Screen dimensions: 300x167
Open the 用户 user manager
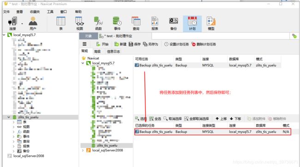pos(33,24)
